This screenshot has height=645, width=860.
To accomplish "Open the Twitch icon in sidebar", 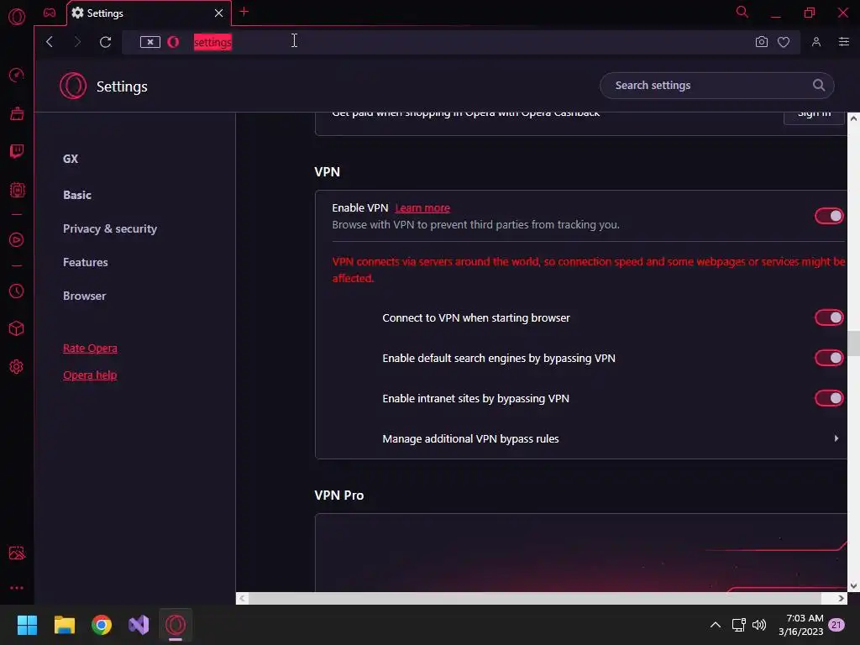I will tap(17, 151).
